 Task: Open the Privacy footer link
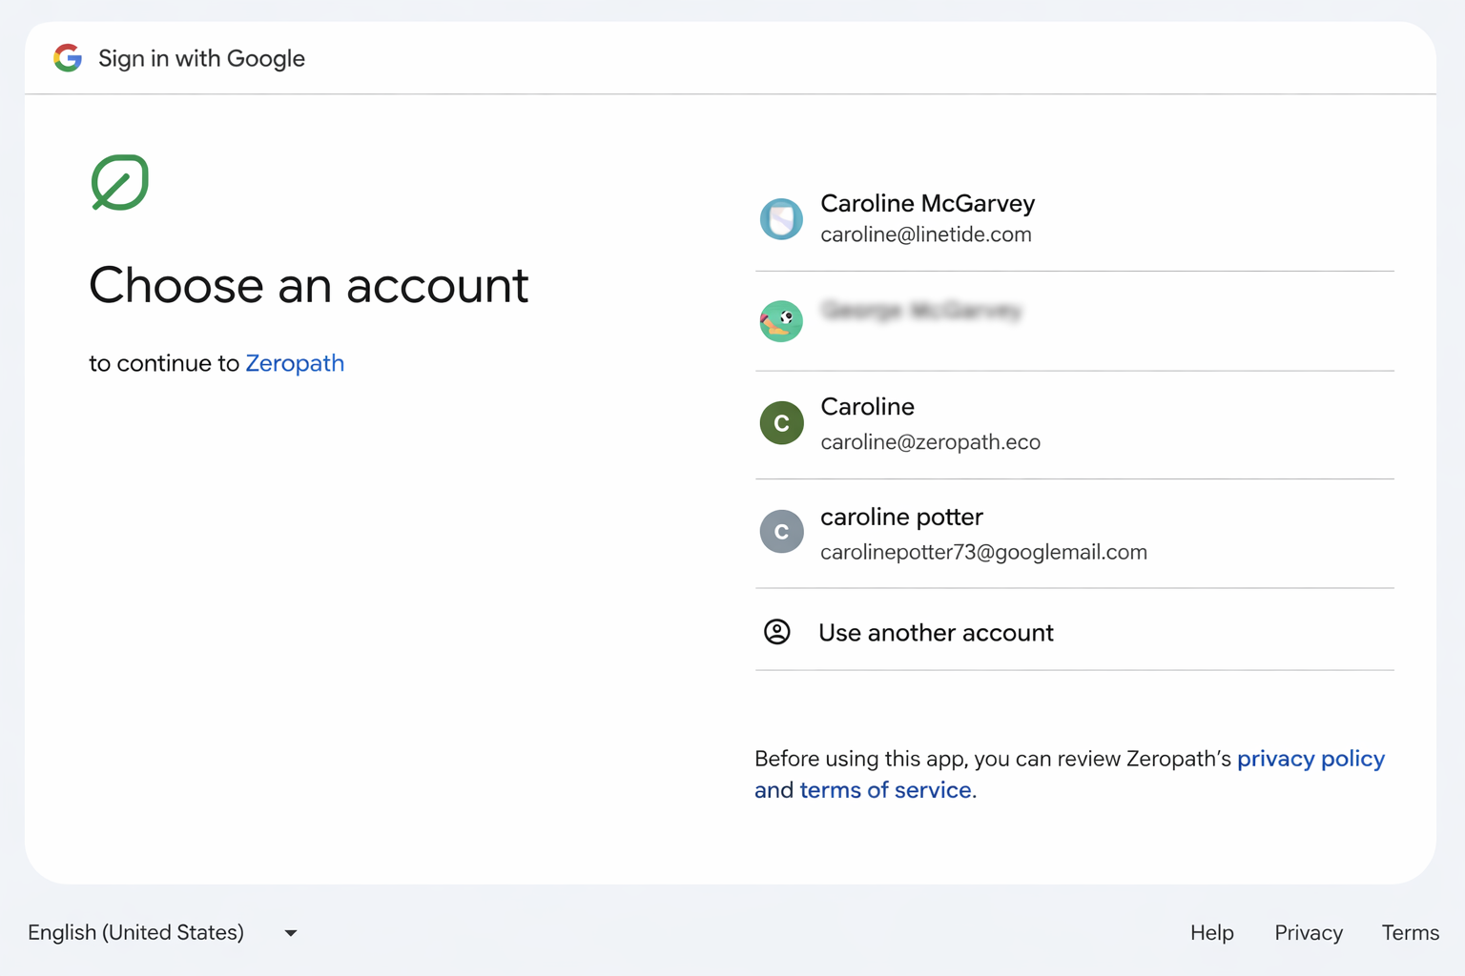(x=1309, y=932)
